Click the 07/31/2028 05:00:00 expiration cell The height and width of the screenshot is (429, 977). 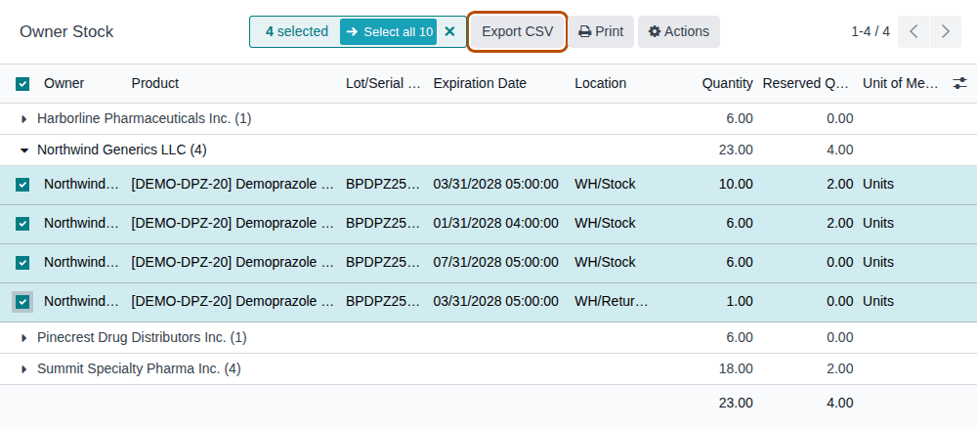click(496, 263)
